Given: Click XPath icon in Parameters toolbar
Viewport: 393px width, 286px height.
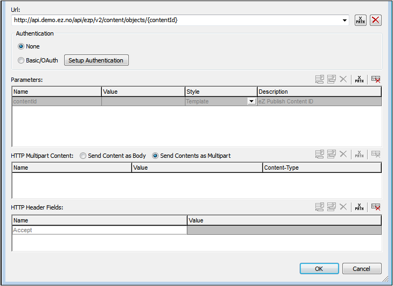Looking at the screenshot, I should [359, 79].
